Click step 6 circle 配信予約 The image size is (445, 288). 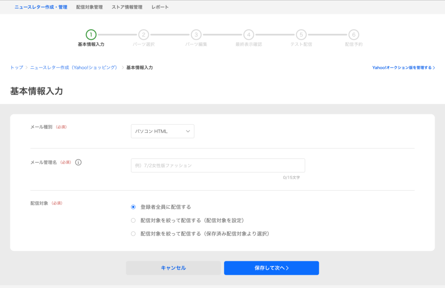pyautogui.click(x=354, y=35)
